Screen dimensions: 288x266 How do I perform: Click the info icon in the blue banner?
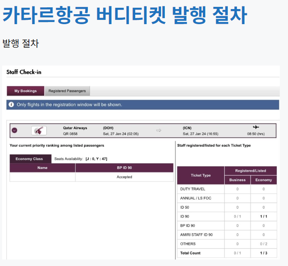pyautogui.click(x=11, y=104)
